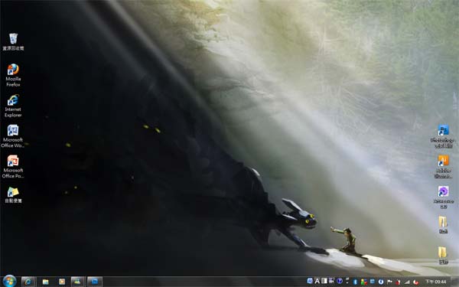
Task: Click the language bar first blue icon
Action: (x=310, y=281)
